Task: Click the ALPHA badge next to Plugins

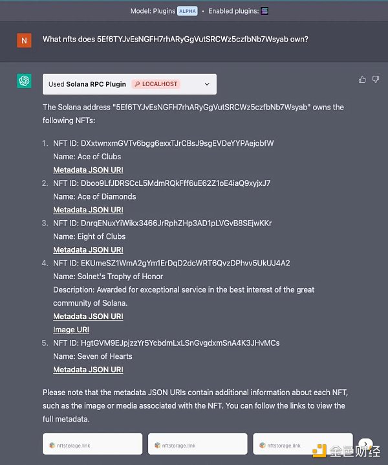Action: [187, 11]
